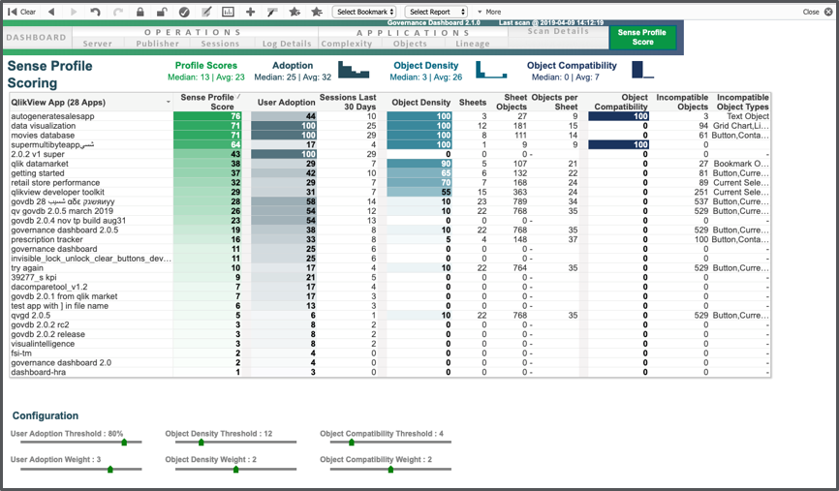Add bookmark with star plus icon
839x491 pixels.
[x=295, y=12]
